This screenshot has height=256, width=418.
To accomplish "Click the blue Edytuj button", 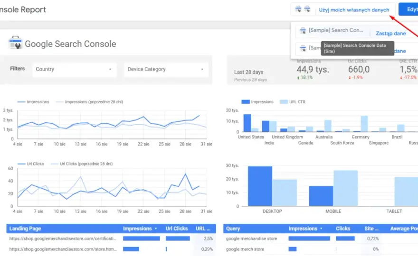I will point(408,9).
